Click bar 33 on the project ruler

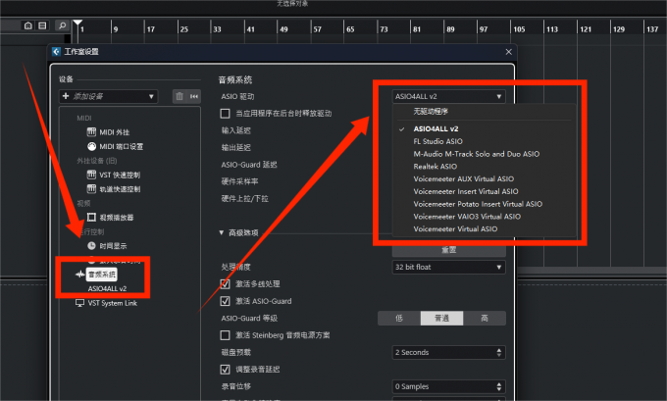point(217,29)
